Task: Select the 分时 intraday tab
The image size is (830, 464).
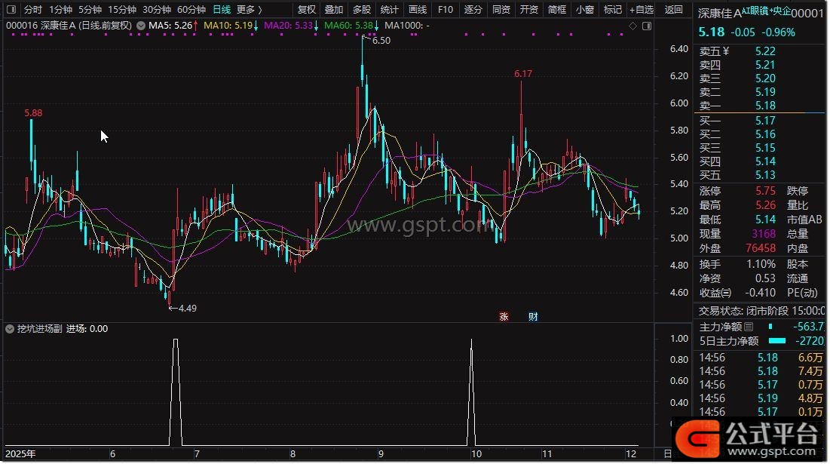Action: pos(32,10)
